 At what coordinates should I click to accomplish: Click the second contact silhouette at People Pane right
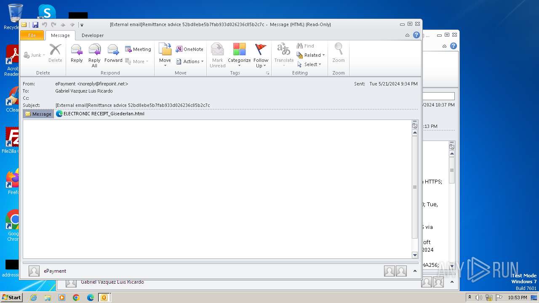[x=401, y=271]
